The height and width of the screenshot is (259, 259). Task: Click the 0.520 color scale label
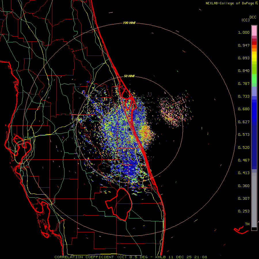(x=244, y=148)
